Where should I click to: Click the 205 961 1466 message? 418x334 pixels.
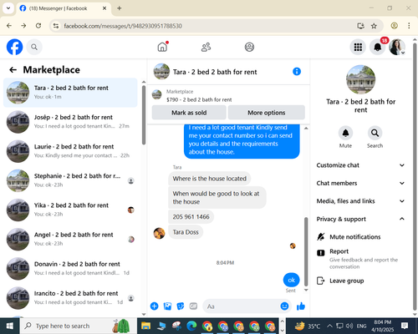[x=191, y=216]
